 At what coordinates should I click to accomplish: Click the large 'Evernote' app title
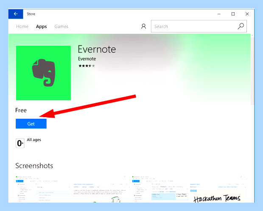97,49
